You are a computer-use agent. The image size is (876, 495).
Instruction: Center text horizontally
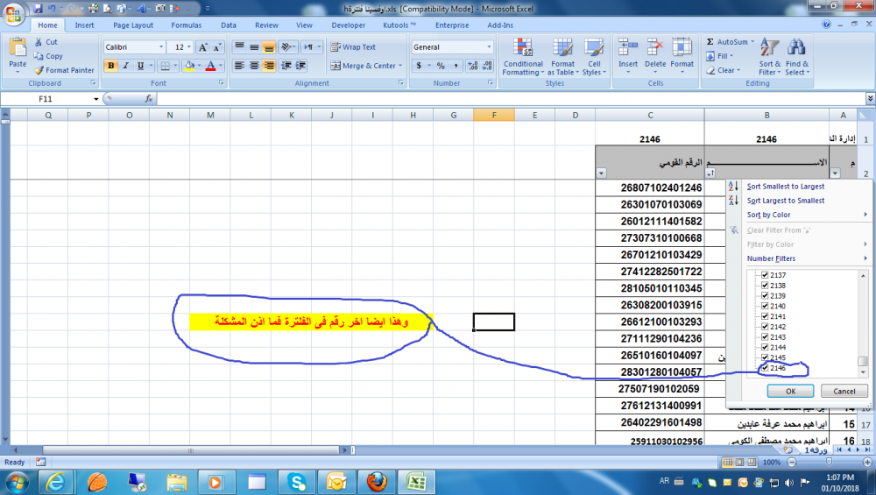[254, 66]
